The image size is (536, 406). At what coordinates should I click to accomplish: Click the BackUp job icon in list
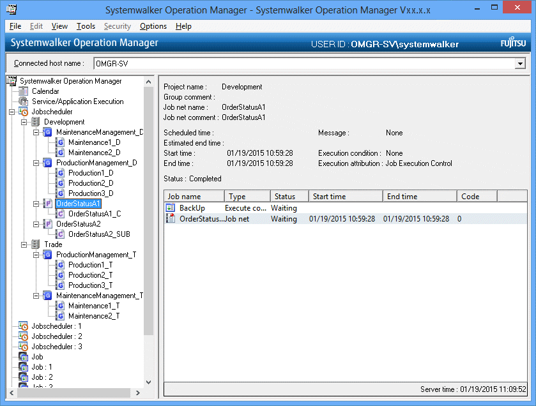[x=171, y=208]
